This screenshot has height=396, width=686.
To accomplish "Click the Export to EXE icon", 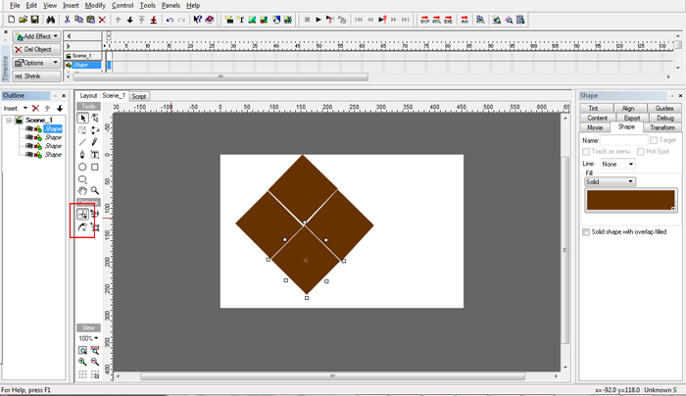I will [x=449, y=20].
